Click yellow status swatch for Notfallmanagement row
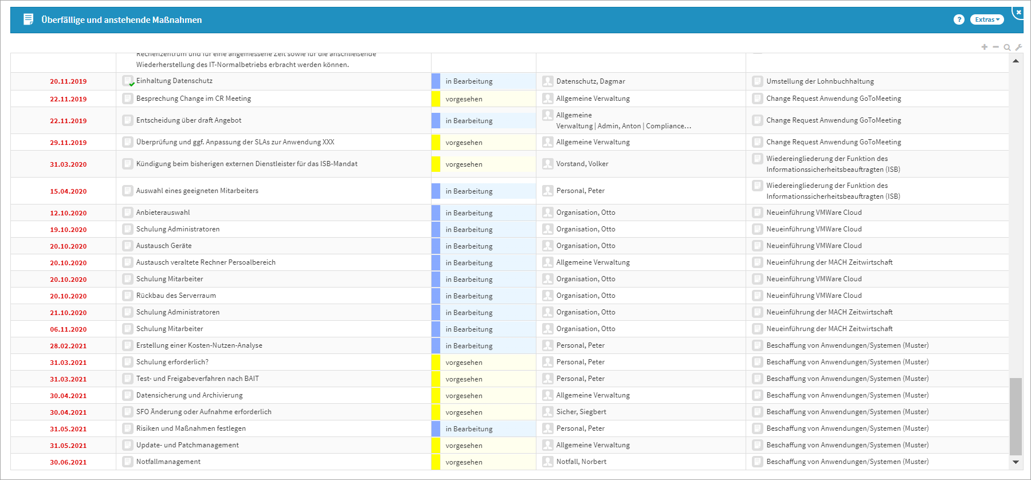1031x480 pixels. coord(436,462)
